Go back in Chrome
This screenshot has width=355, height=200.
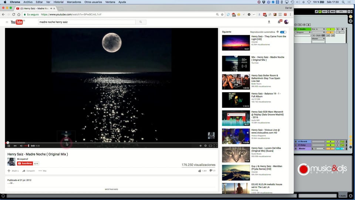click(3, 14)
